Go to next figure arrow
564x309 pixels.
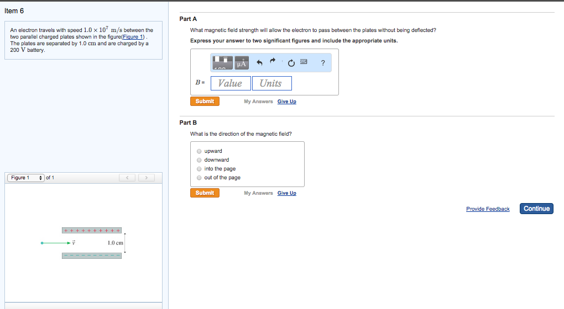147,178
